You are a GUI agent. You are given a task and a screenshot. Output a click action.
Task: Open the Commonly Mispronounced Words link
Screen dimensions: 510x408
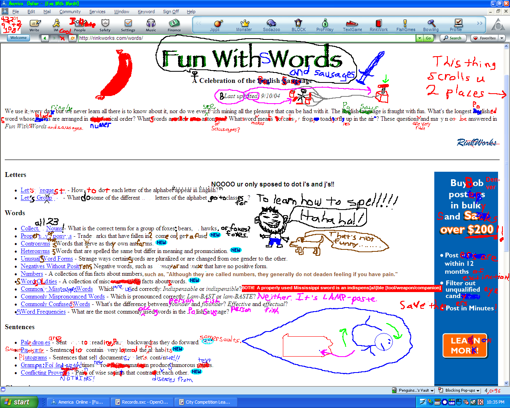coord(63,296)
